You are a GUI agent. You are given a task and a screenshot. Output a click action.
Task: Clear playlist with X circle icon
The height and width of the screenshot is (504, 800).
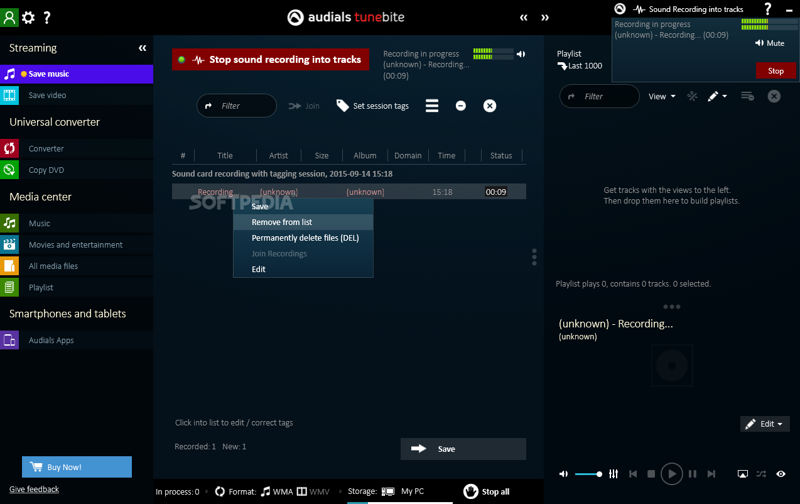[775, 96]
